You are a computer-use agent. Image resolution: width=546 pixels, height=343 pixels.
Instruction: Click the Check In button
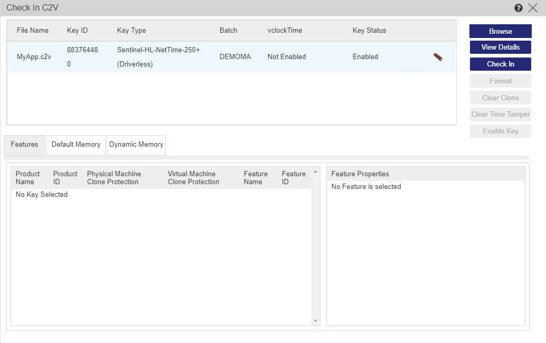pos(500,64)
